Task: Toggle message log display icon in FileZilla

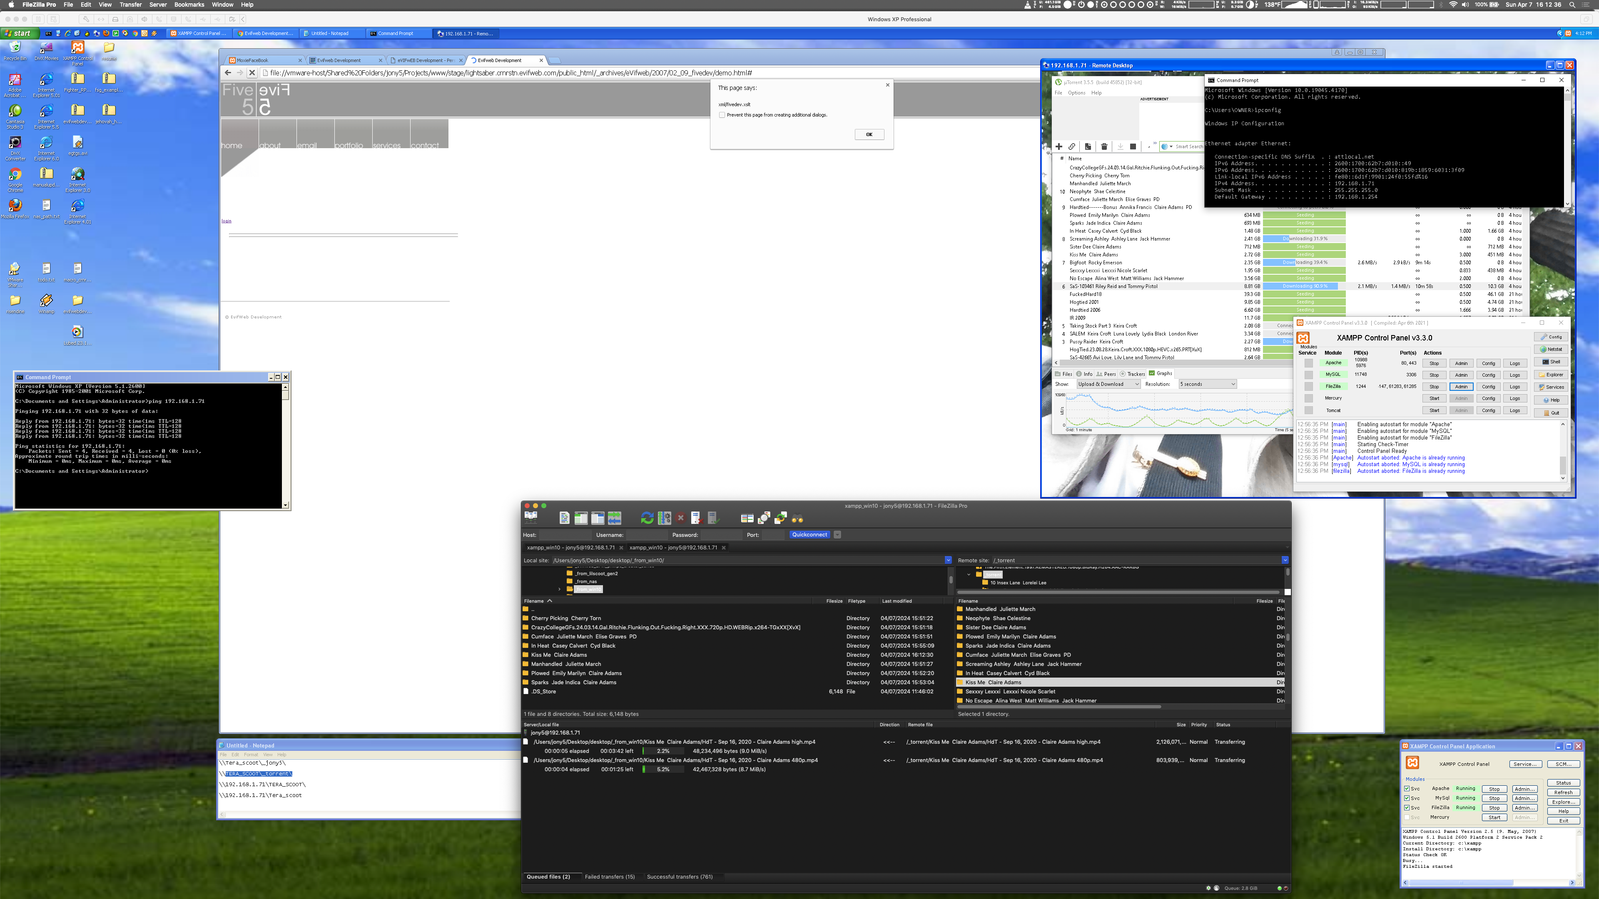Action: point(564,517)
